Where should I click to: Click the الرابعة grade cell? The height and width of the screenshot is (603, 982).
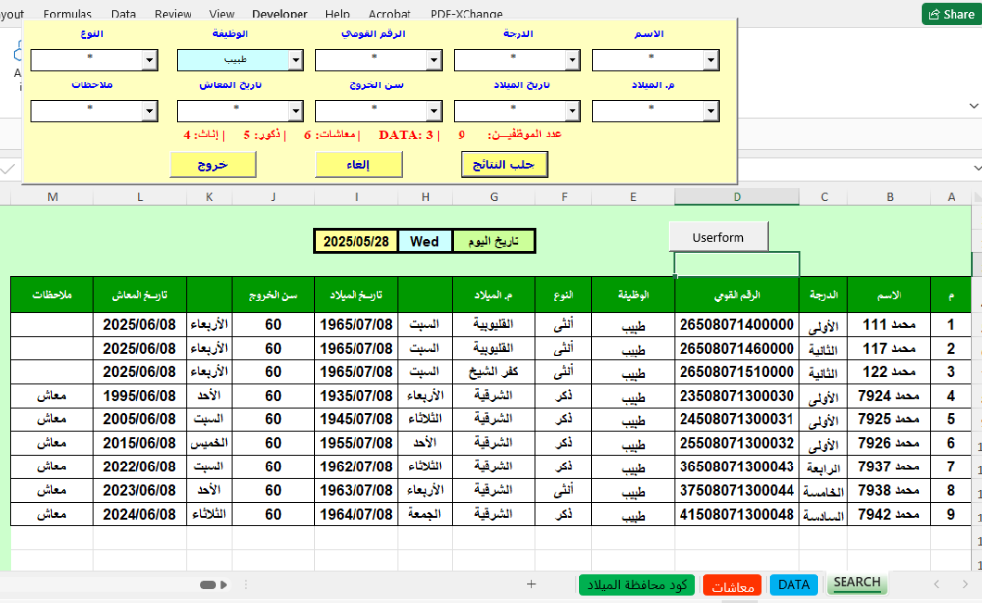coord(824,467)
